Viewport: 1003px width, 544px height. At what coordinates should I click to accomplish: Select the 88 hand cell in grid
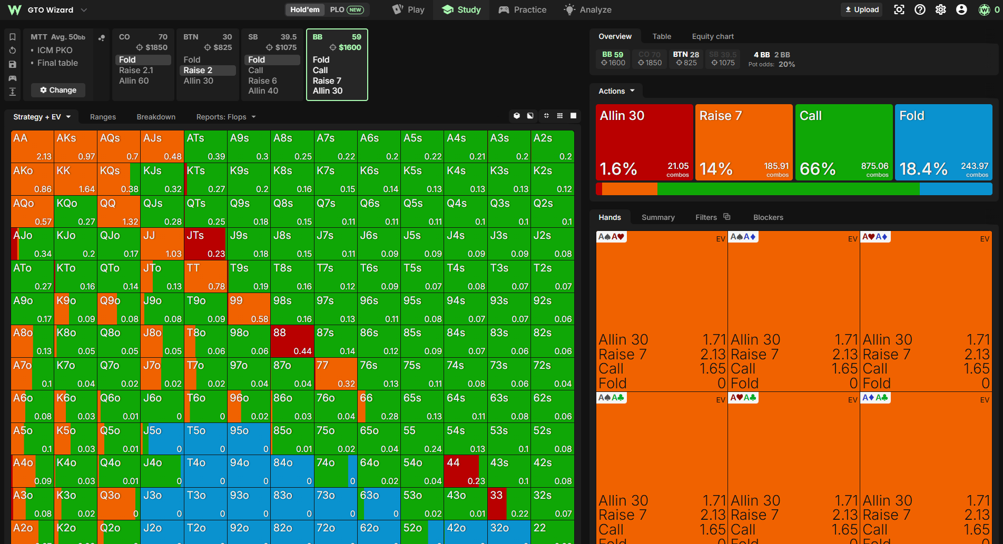[x=292, y=341]
